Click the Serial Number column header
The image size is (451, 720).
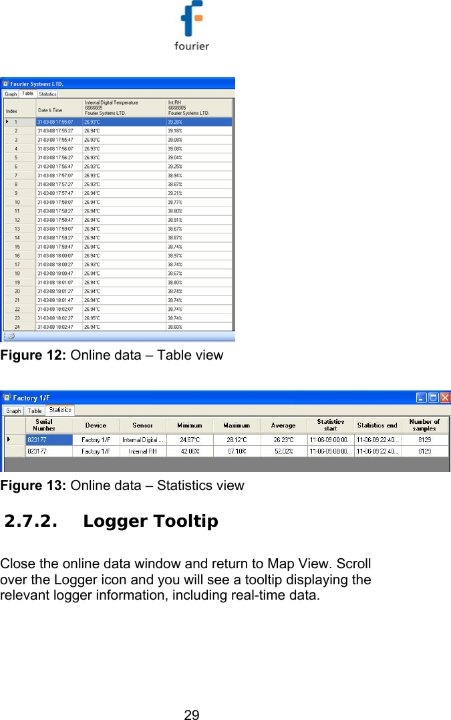tap(44, 425)
